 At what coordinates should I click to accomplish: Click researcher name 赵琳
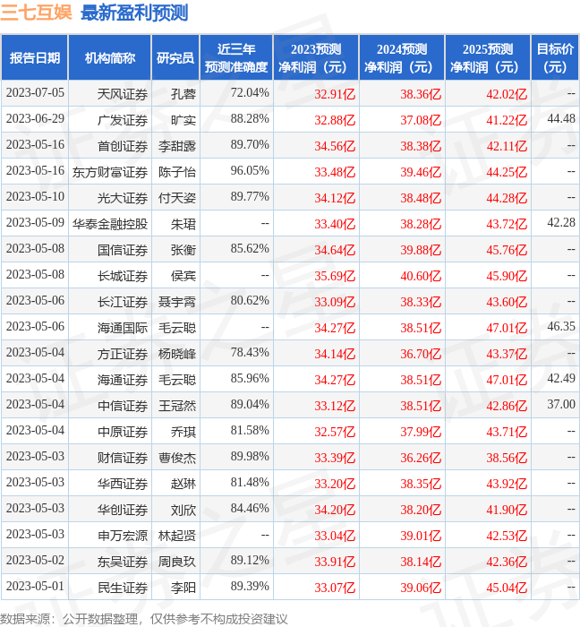[183, 484]
